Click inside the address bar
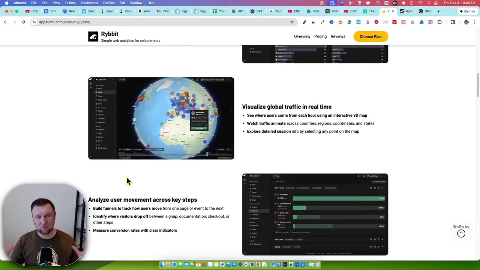The image size is (480, 270). coord(112,22)
